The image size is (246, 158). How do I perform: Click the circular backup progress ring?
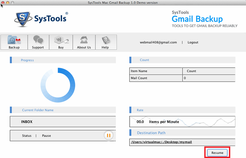pos(58,85)
